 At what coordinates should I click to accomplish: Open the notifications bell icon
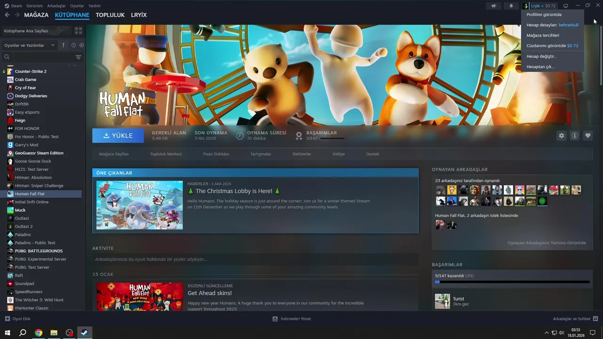pyautogui.click(x=511, y=6)
